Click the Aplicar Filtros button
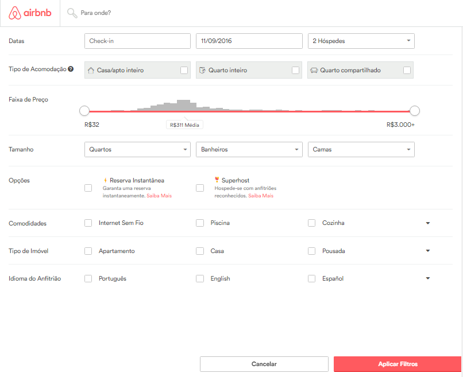This screenshot has height=377, width=463. pos(398,364)
